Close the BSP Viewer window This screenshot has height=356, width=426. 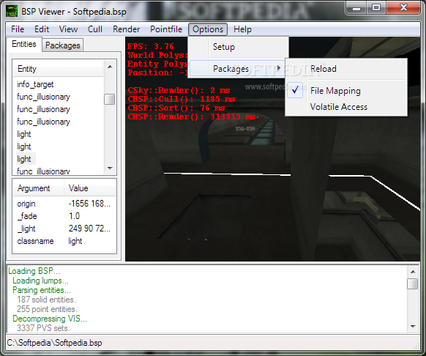[x=403, y=7]
